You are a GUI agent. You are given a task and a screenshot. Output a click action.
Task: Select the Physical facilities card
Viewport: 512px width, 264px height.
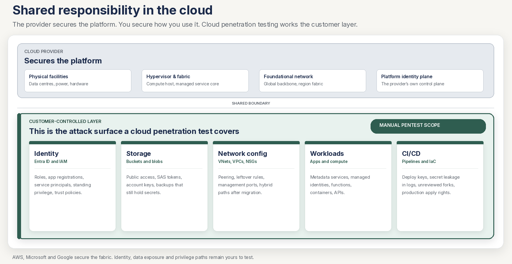pos(78,81)
